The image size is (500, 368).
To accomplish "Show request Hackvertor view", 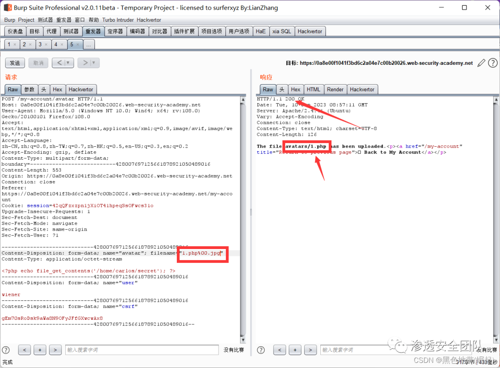I will click(x=81, y=90).
